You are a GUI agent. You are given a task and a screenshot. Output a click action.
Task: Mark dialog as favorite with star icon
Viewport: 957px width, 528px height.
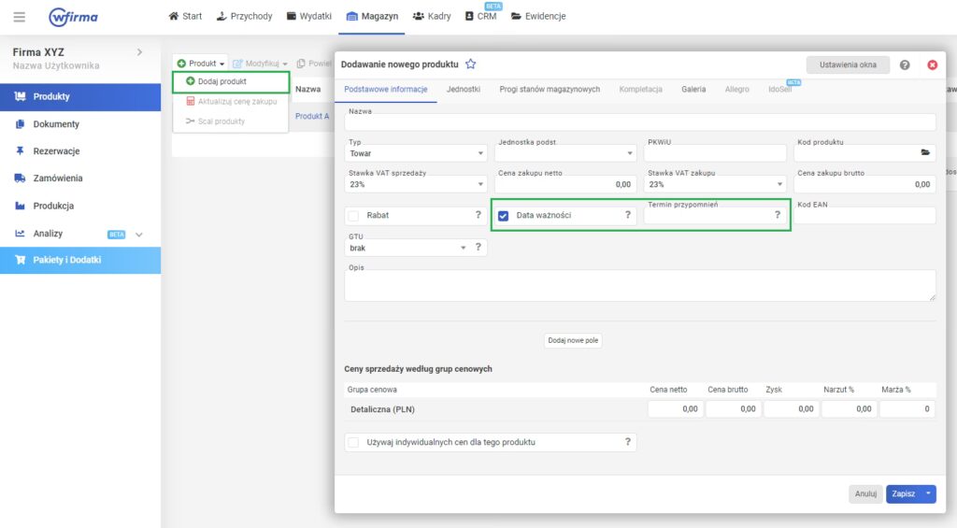[471, 64]
